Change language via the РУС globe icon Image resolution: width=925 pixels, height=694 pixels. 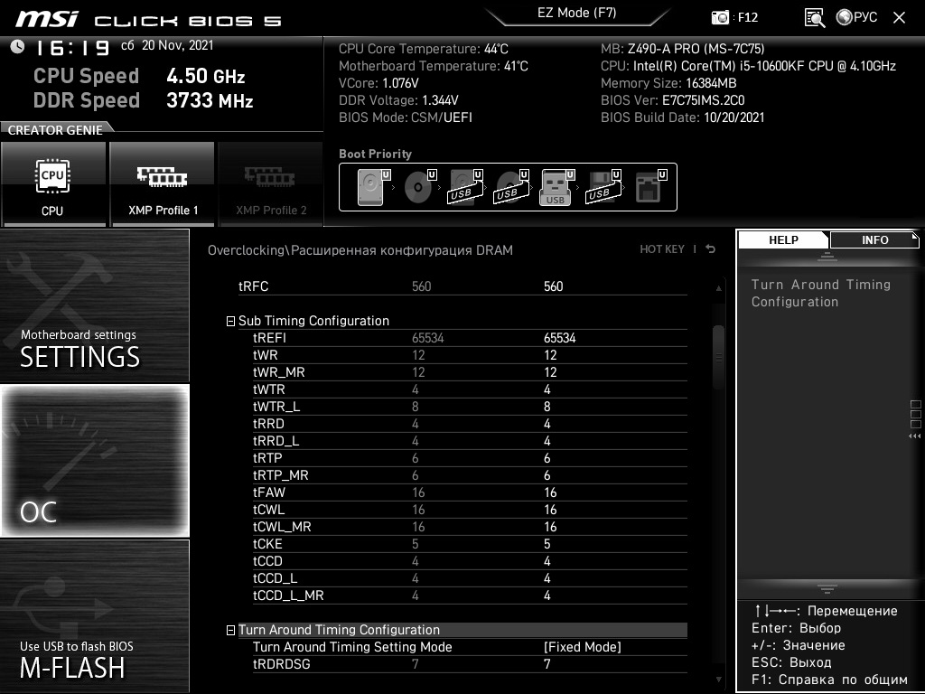(x=856, y=17)
